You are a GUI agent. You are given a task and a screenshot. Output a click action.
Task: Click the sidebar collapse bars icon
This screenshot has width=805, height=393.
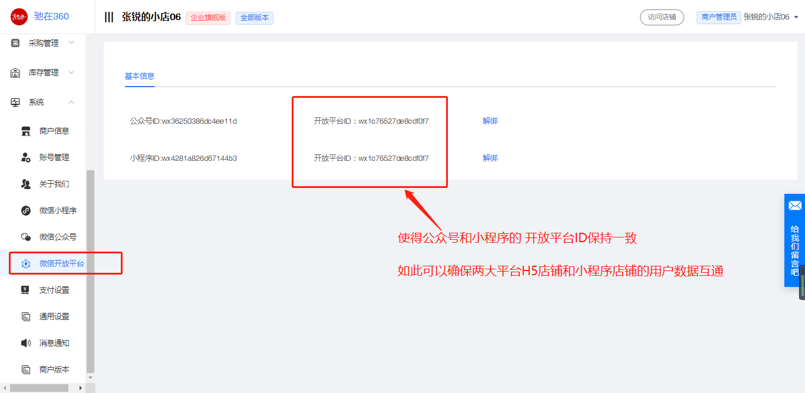tap(109, 17)
